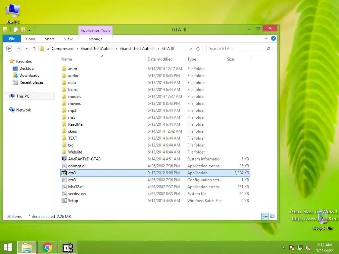Switch to Details view icon
Screen dimensions: 339x254
point(265,216)
